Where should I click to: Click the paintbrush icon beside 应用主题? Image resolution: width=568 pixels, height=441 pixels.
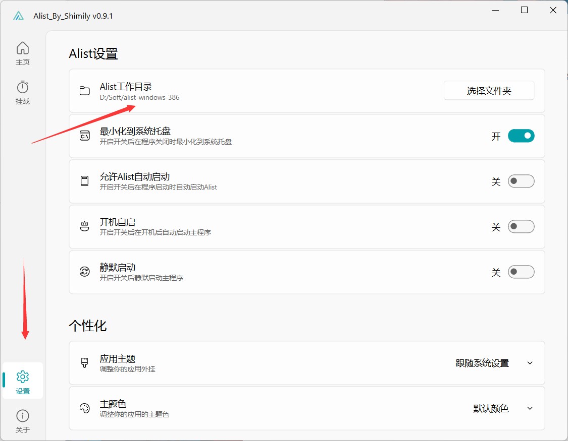pyautogui.click(x=85, y=363)
